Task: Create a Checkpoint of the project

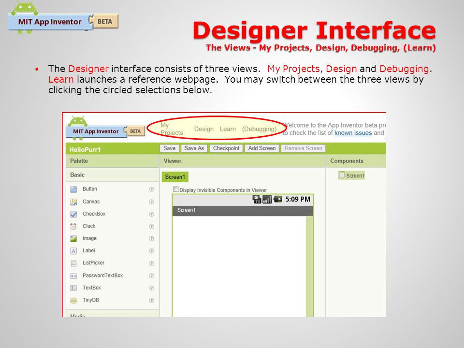Action: tap(226, 148)
